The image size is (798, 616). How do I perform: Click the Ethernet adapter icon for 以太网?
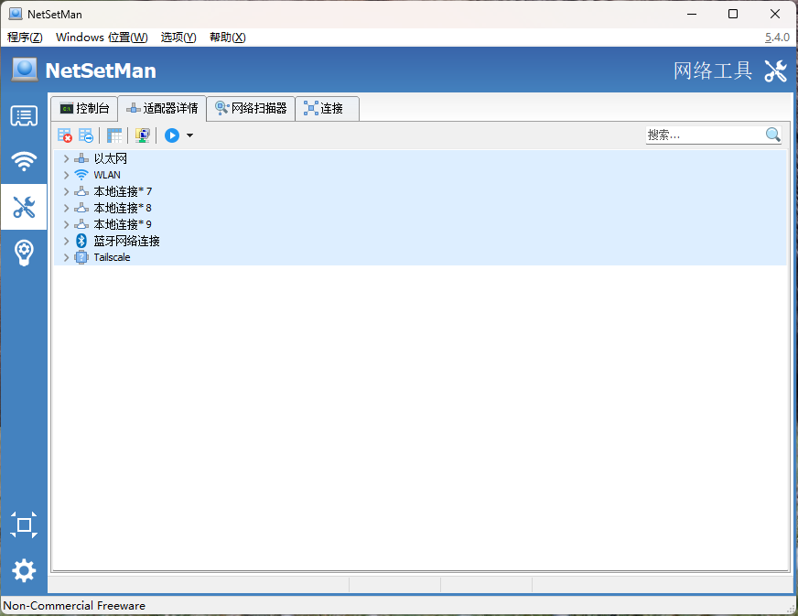point(81,159)
